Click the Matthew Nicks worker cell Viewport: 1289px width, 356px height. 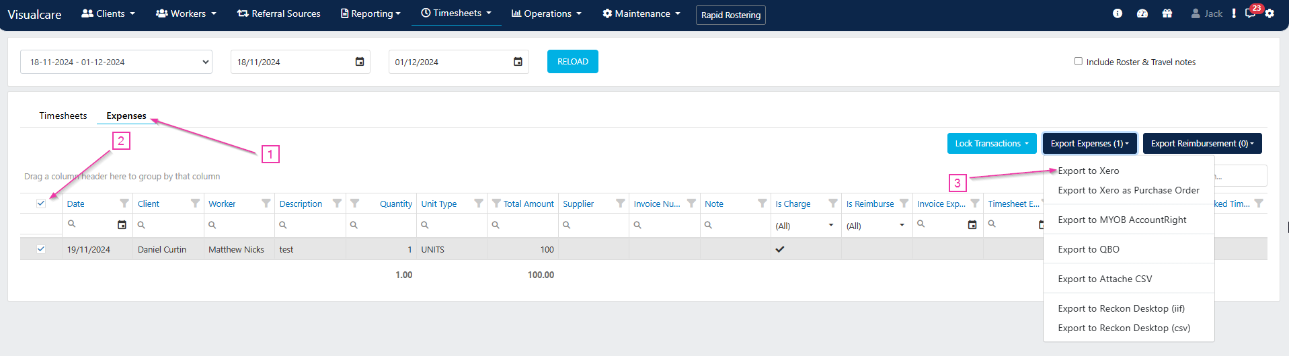point(236,249)
